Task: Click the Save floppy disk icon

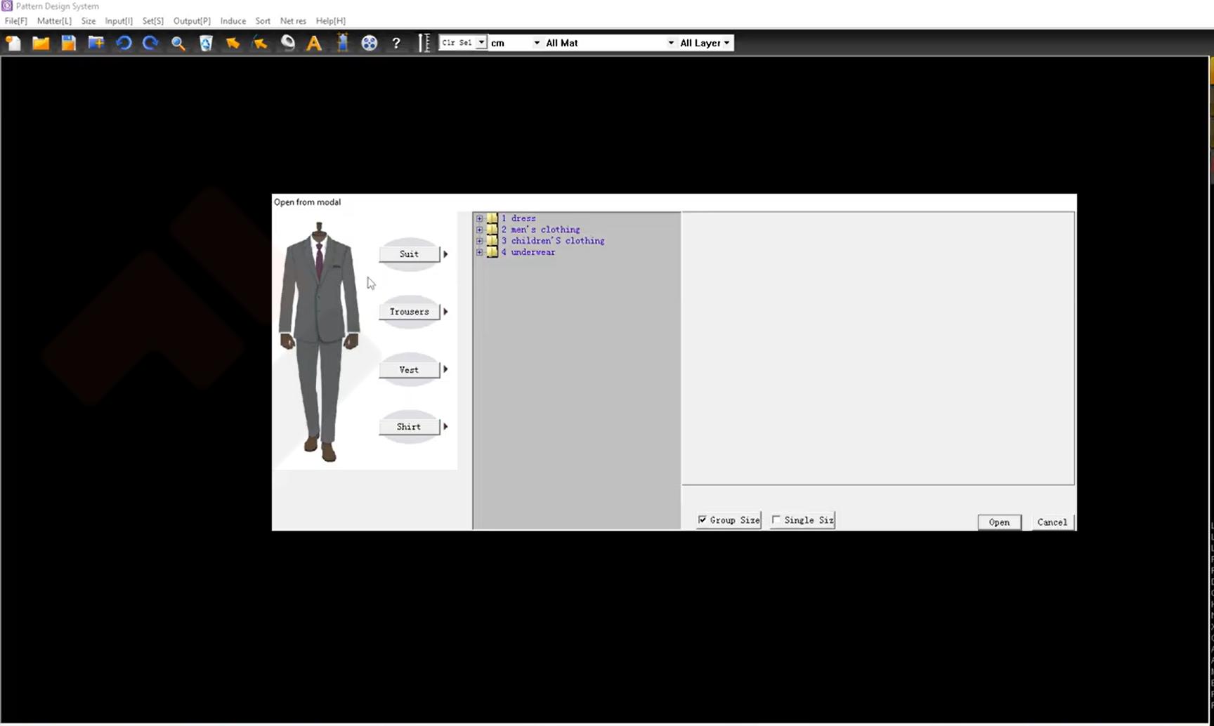Action: coord(68,44)
